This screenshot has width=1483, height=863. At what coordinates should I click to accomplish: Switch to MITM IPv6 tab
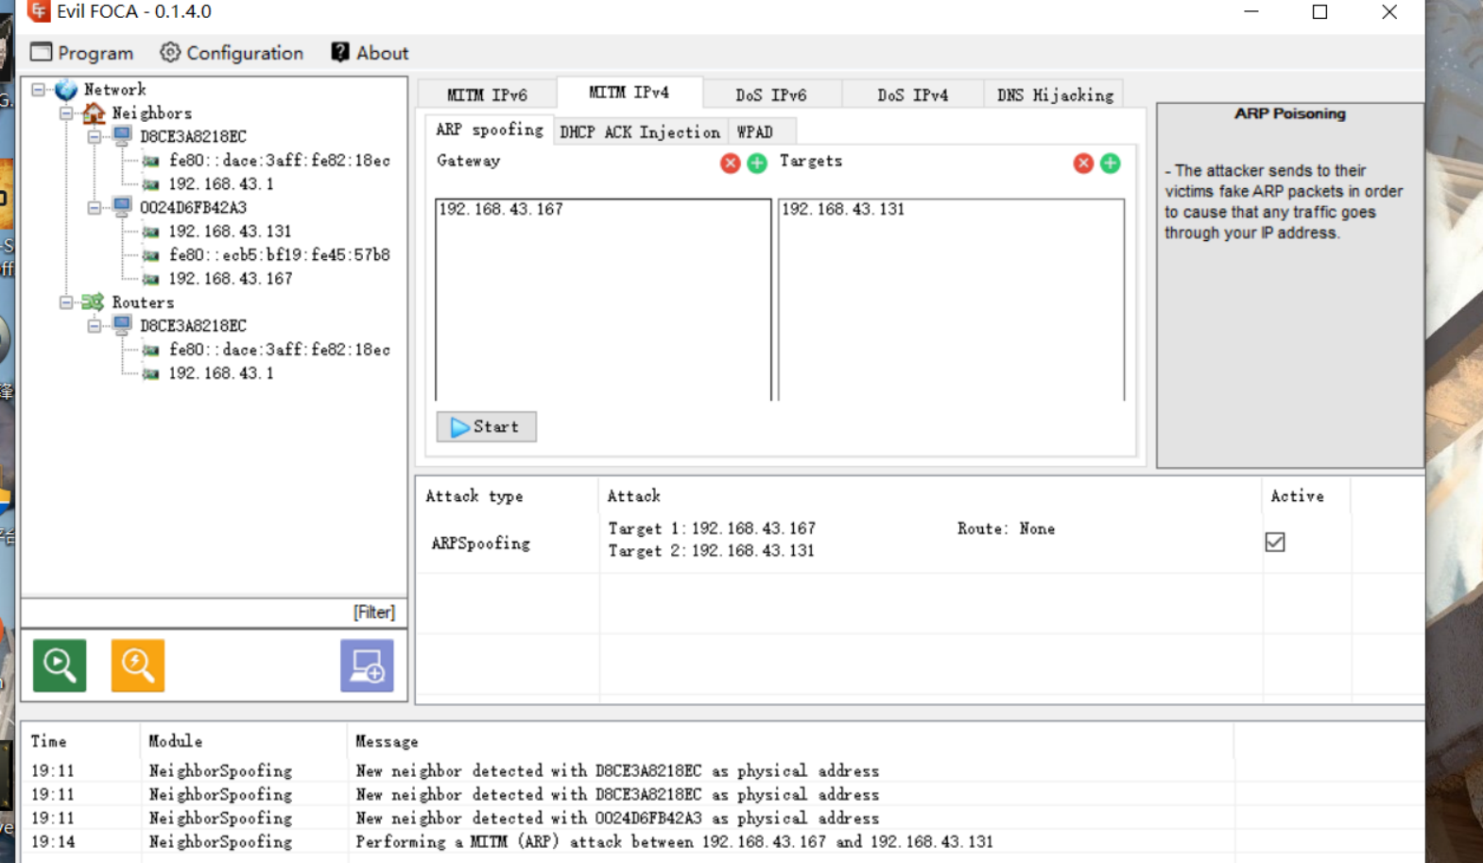(488, 95)
